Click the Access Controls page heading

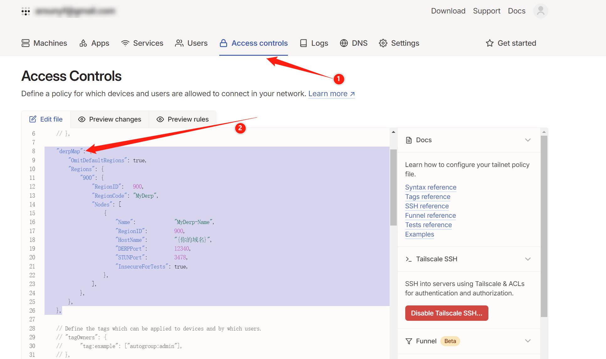(72, 76)
